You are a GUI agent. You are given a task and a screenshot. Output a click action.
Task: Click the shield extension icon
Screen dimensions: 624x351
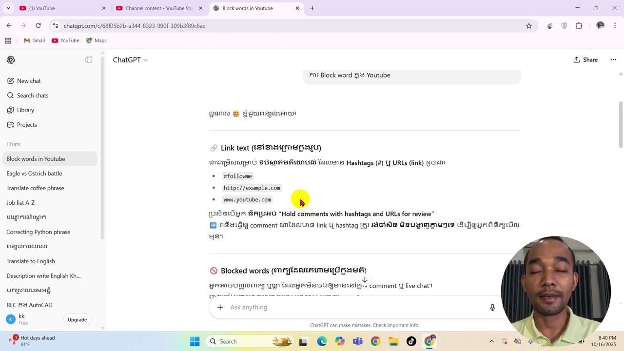point(564,26)
